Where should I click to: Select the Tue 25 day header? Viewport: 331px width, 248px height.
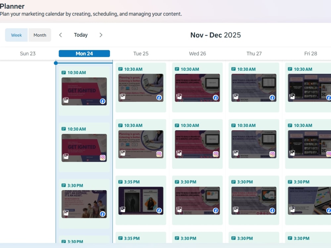141,54
